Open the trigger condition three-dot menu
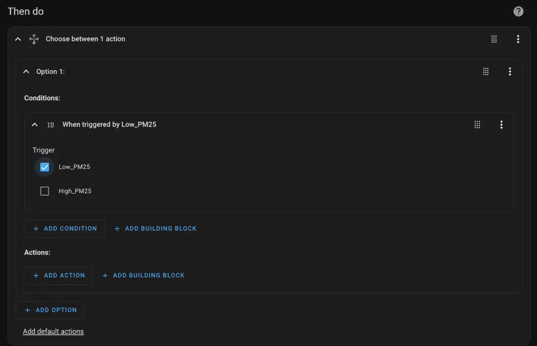 click(x=501, y=125)
